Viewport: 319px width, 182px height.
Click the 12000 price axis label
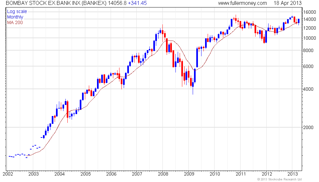click(x=310, y=28)
